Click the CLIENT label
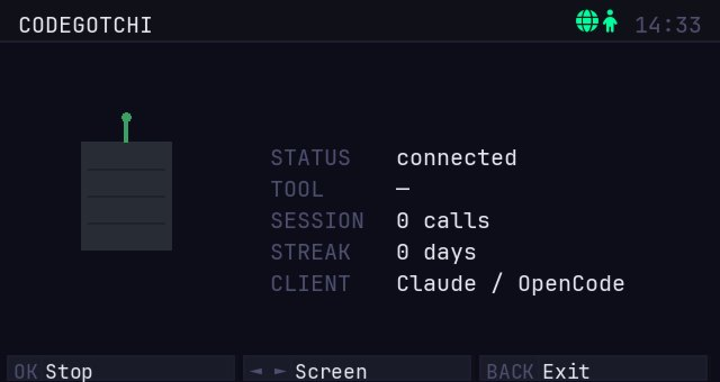Viewport: 720px width, 382px height. click(310, 284)
